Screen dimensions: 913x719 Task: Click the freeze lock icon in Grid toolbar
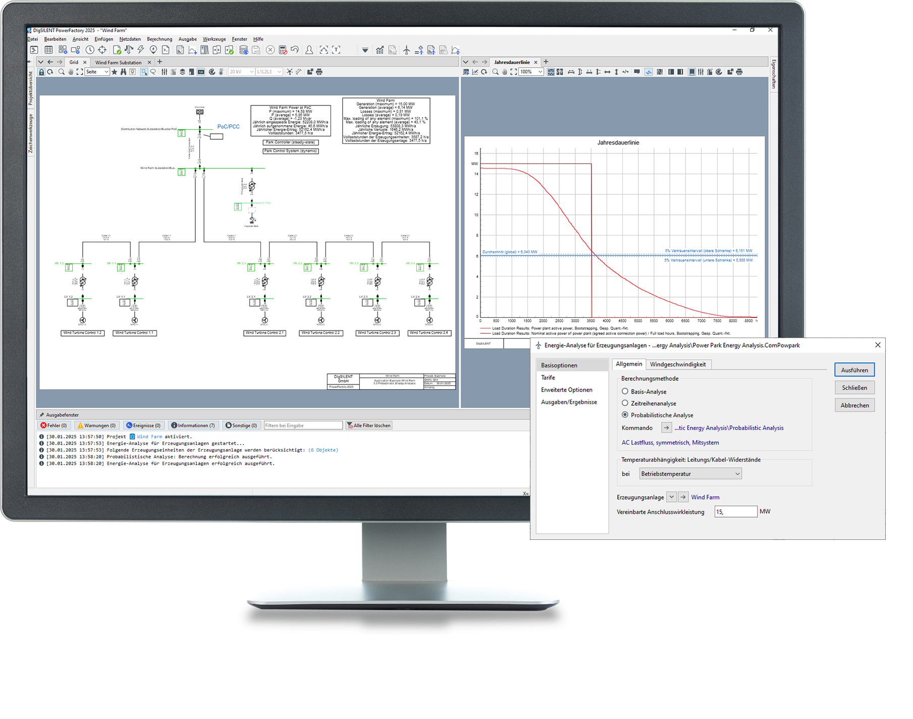[41, 72]
